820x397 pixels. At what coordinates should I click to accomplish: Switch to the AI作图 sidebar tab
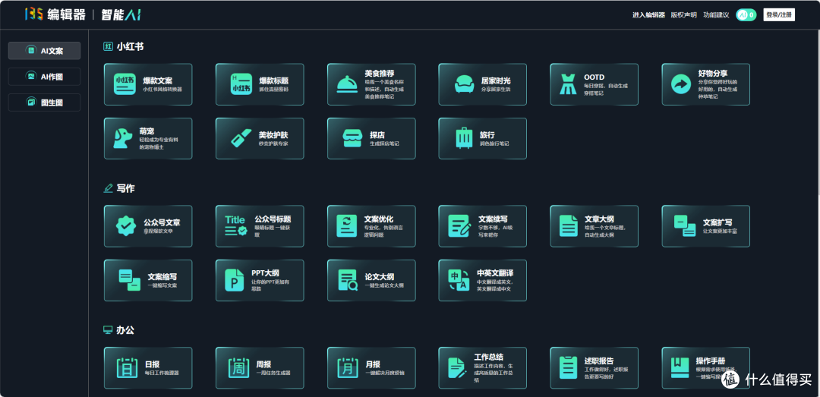(x=45, y=77)
